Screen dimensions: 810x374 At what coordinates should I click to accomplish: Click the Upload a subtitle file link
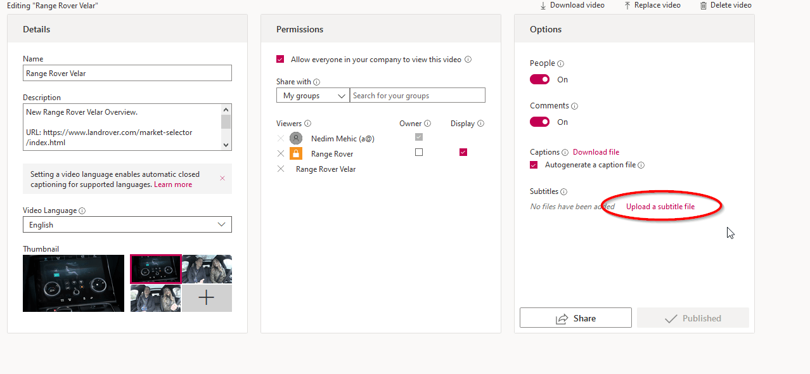coord(660,207)
